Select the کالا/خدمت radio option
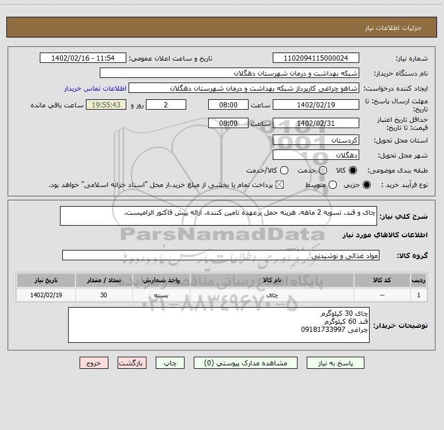 pyautogui.click(x=284, y=170)
